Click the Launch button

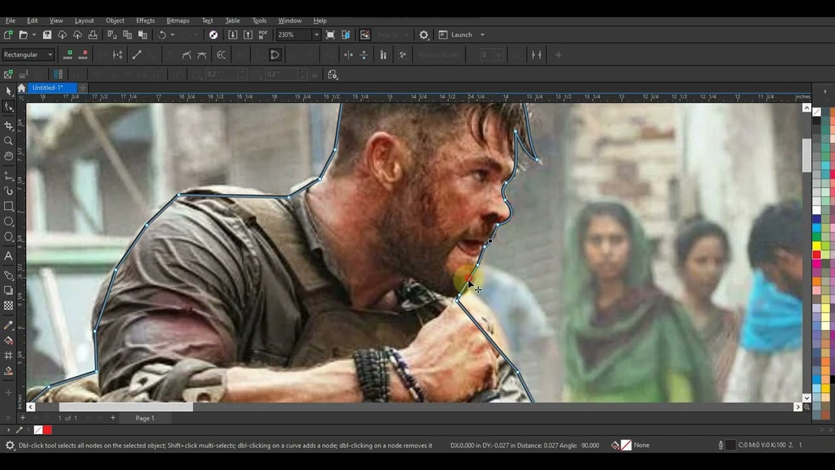pyautogui.click(x=455, y=35)
